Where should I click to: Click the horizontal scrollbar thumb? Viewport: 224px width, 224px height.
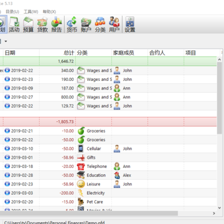coord(89,213)
